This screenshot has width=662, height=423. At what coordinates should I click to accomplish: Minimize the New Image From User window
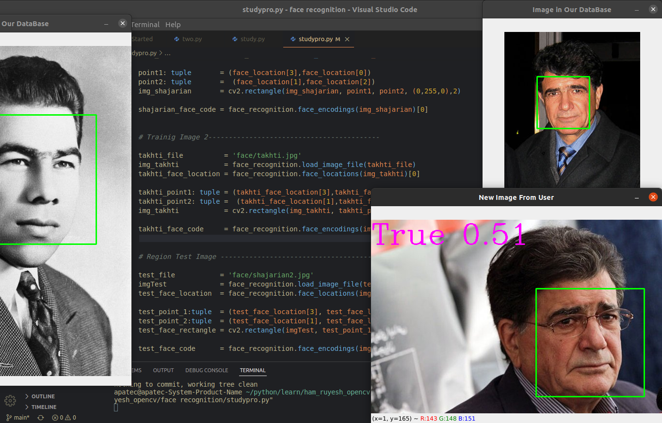pos(636,197)
